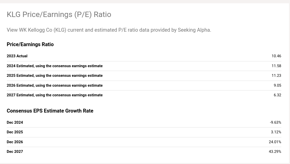Select the 43.29% growth rate value

coord(275,152)
